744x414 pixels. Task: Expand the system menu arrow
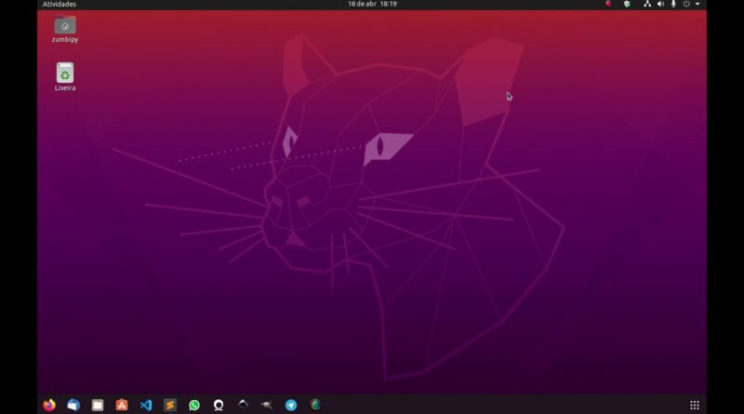coord(697,4)
